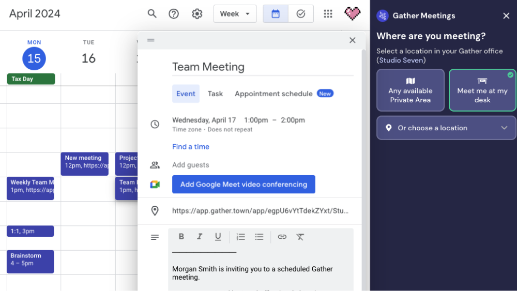Click the event date 'Wednesday, April 17'
517x291 pixels.
click(204, 120)
